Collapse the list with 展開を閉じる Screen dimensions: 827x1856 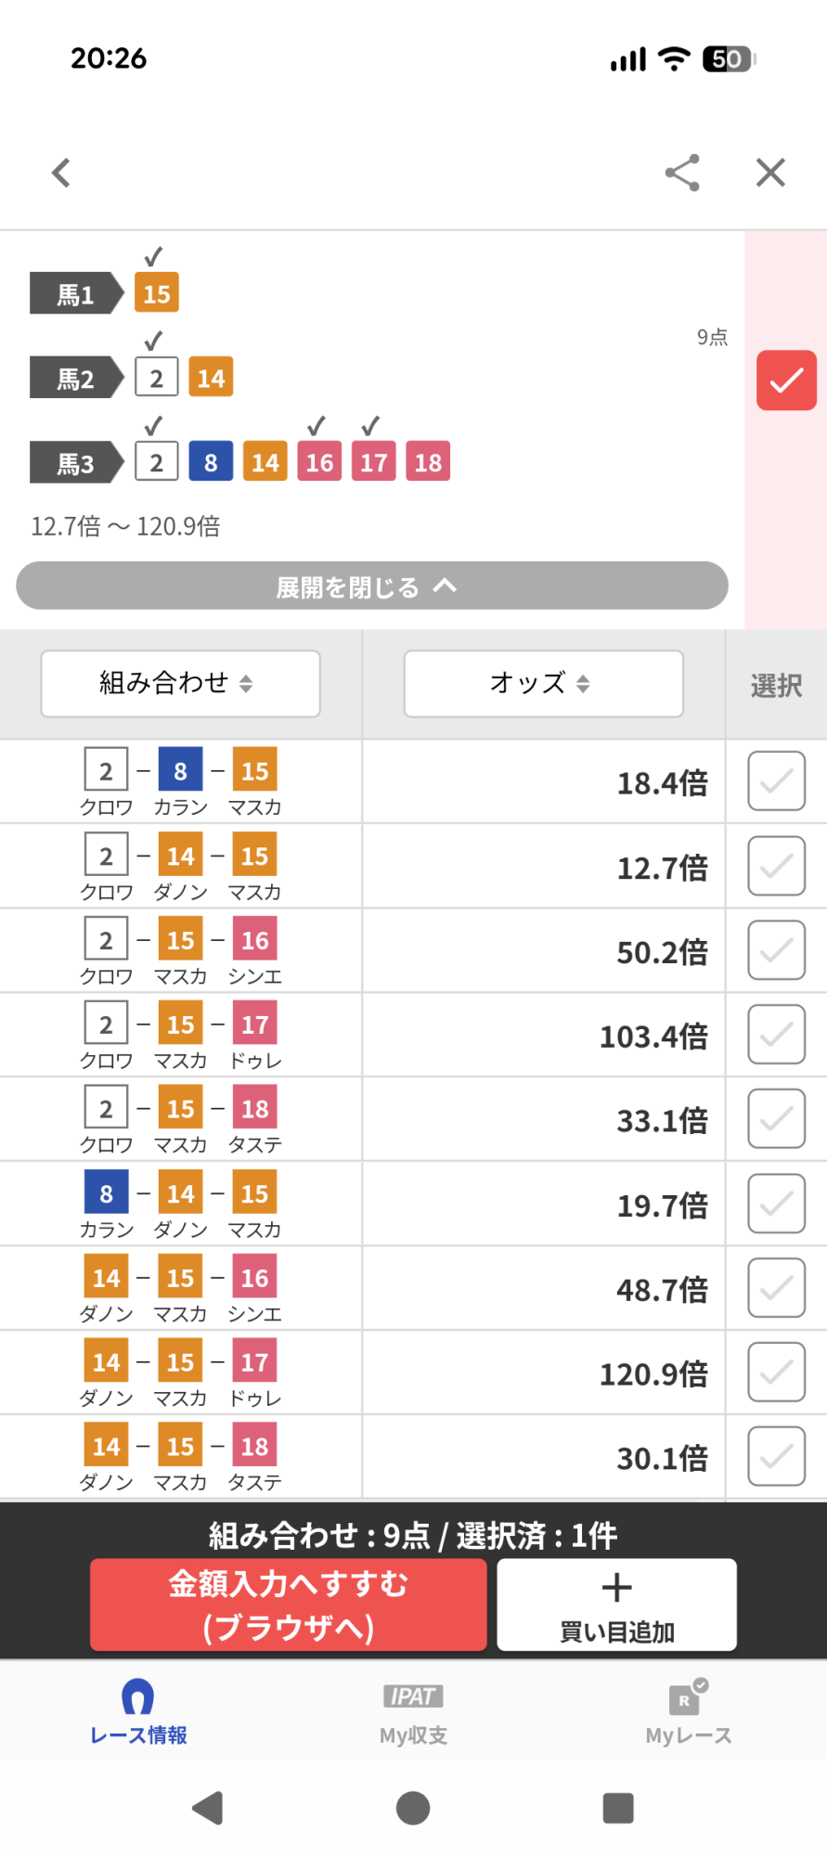click(371, 586)
